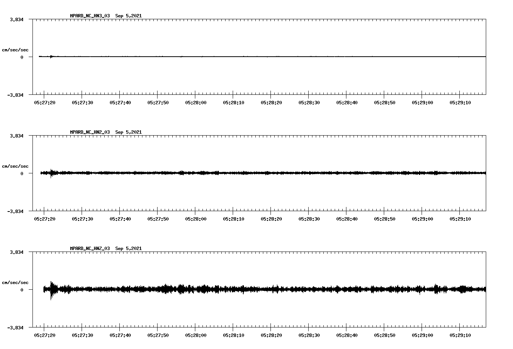
Task: Click cm/sec/sec unit label of HN3 plot
Action: [15, 50]
